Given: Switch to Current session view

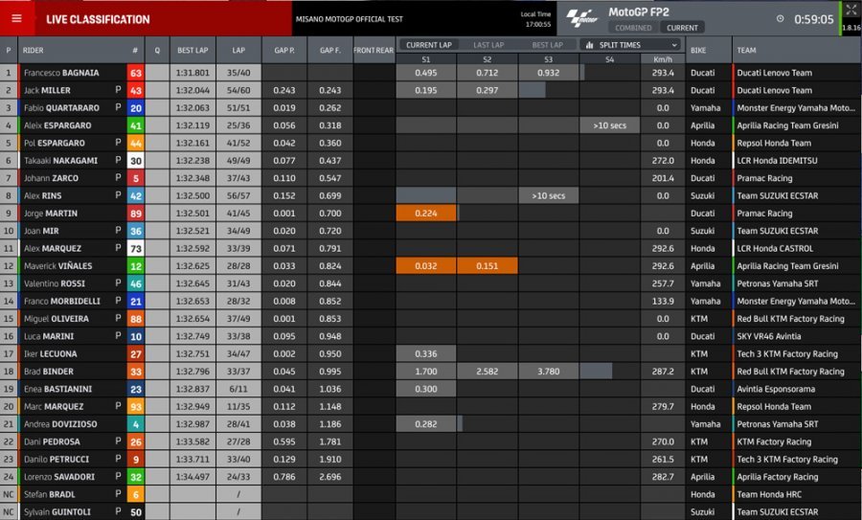Looking at the screenshot, I should coord(682,28).
